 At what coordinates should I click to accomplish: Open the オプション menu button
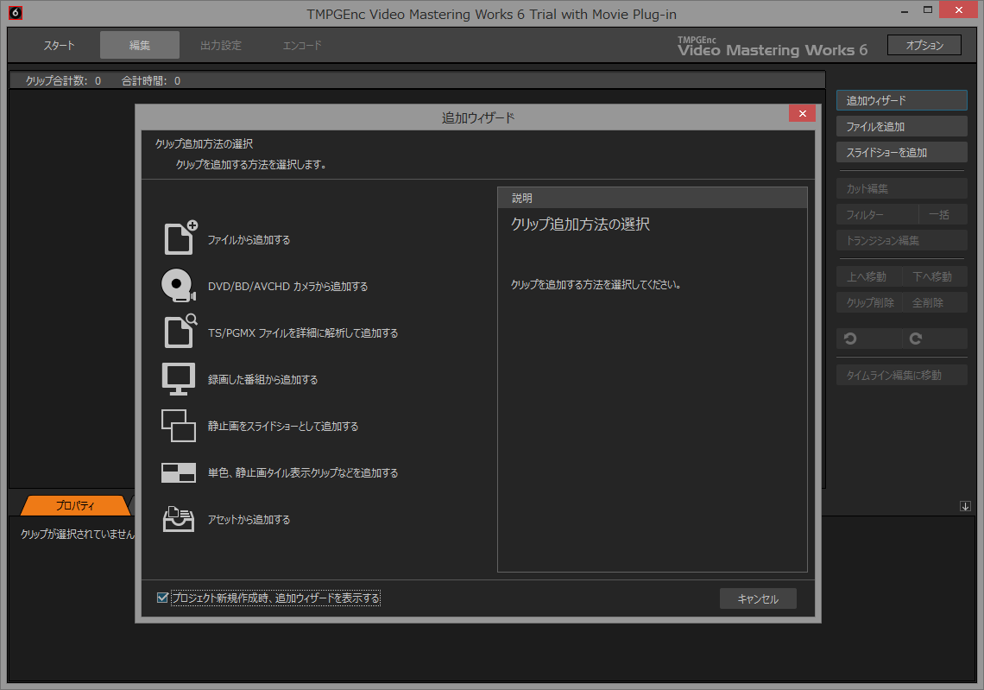click(924, 44)
